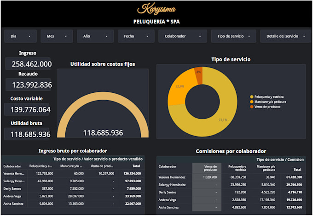Click the Peluquería y estética legend swatch
The height and width of the screenshot is (216, 313).
click(x=252, y=97)
